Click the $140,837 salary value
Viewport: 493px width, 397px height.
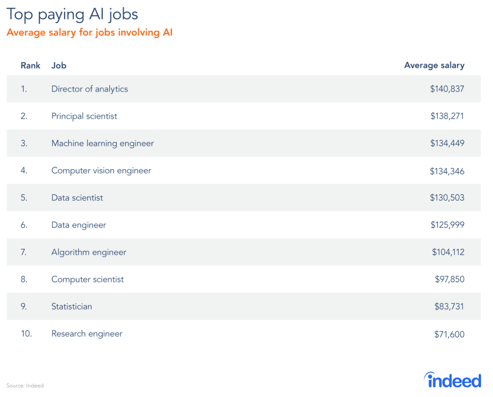point(447,89)
